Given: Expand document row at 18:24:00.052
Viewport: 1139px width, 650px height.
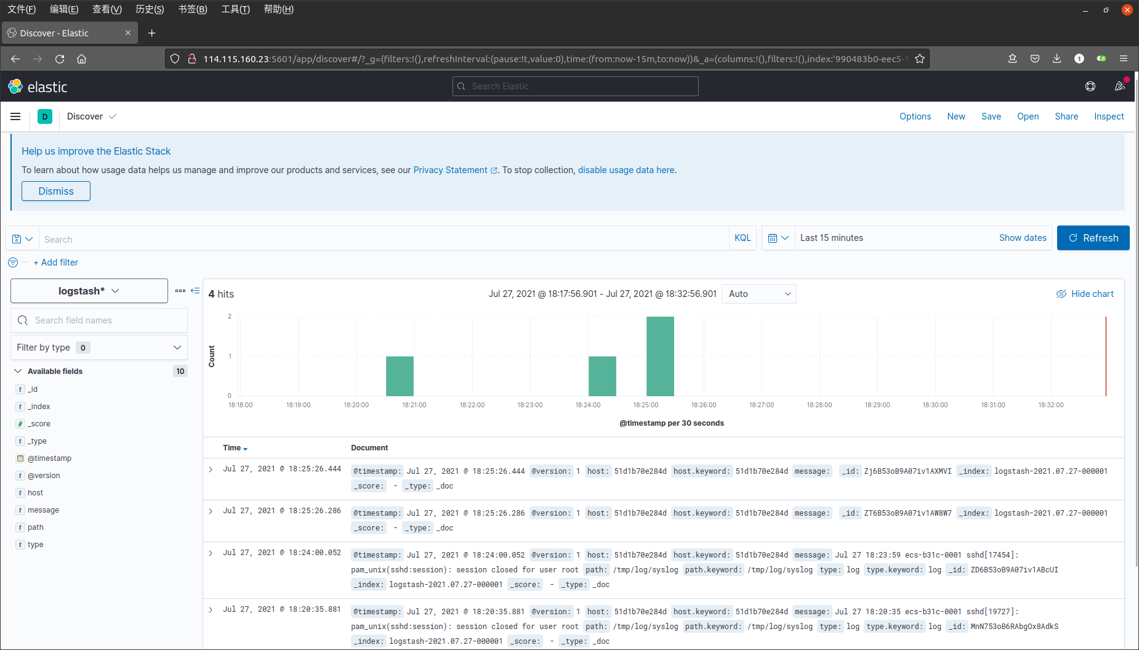Looking at the screenshot, I should click(211, 553).
